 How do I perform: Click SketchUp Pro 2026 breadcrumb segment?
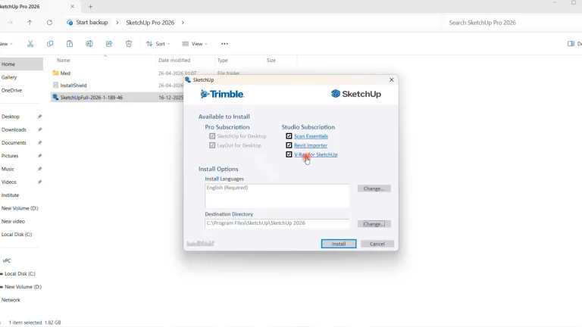click(150, 23)
